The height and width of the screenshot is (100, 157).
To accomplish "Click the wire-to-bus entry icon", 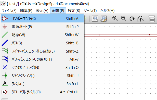I will pos(5,51).
